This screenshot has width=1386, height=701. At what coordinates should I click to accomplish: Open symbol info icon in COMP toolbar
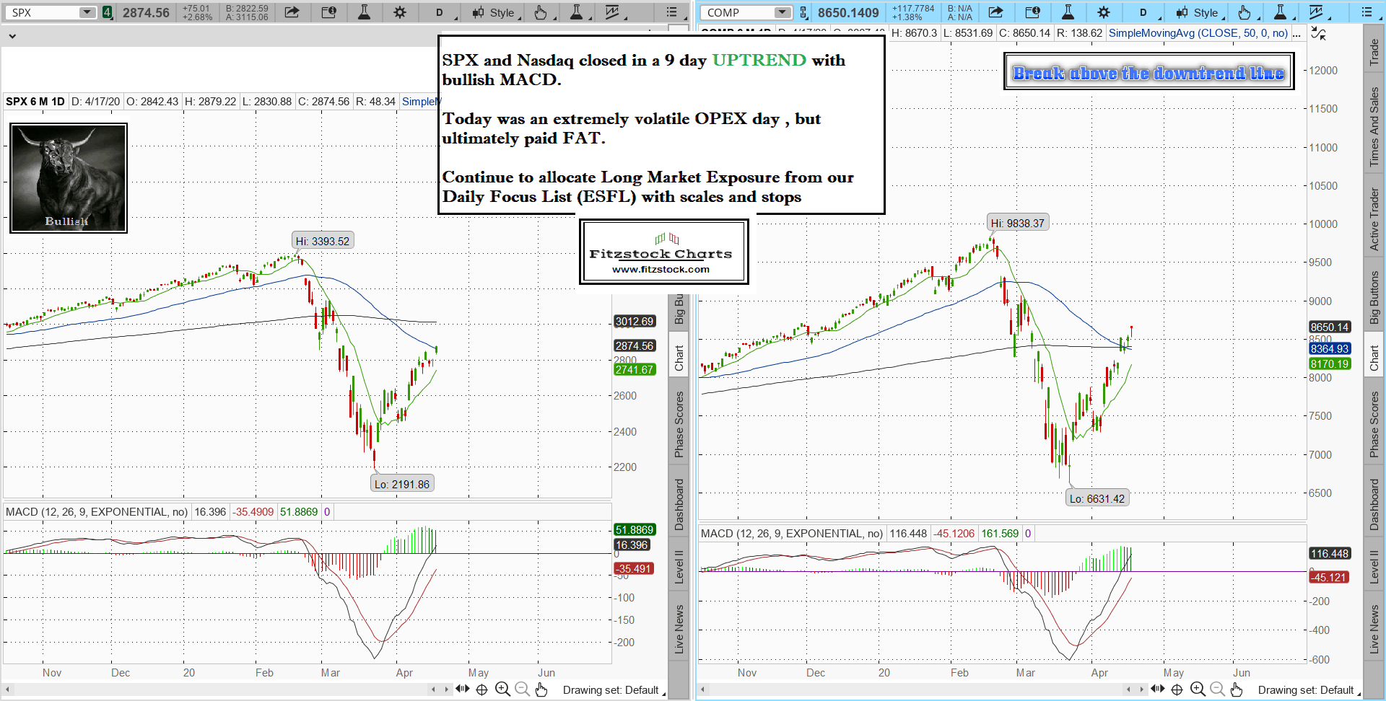(1032, 12)
